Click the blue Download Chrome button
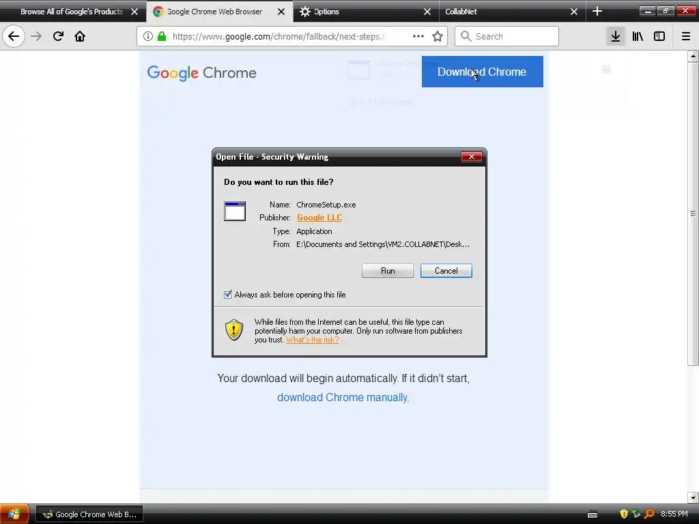 pos(482,72)
